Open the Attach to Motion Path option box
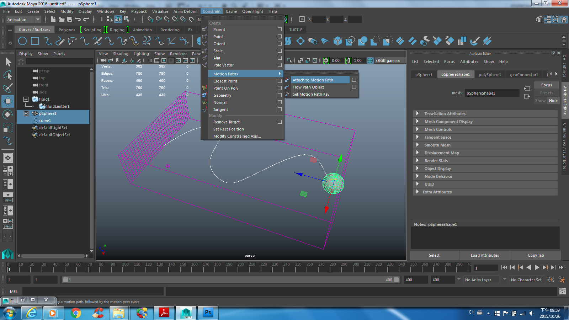Screen dimensions: 569x320 tap(354, 80)
